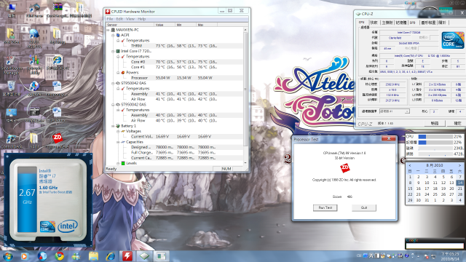Image resolution: width=466 pixels, height=262 pixels.
Task: Click the Core i7 badge on Turbo Boost gadget
Action: pos(47,226)
